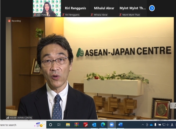Open Outlook from the taskbar
Image resolution: width=176 pixels, height=129 pixels.
point(94,125)
